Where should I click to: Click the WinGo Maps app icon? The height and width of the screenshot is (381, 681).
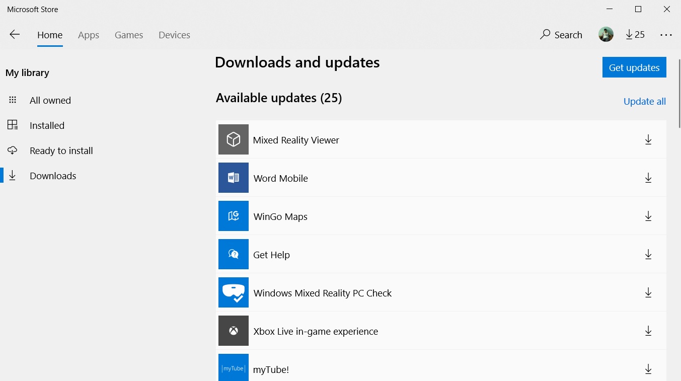(x=234, y=216)
